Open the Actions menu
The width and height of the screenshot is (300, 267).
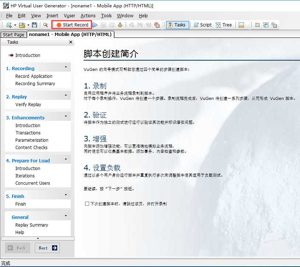pyautogui.click(x=88, y=16)
